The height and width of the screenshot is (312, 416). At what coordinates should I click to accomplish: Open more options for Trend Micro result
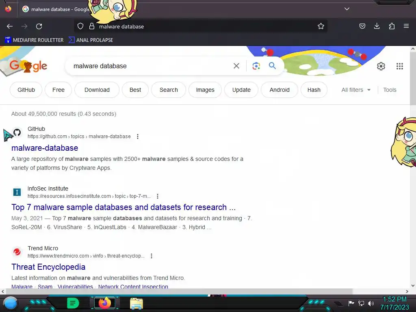pos(151,256)
